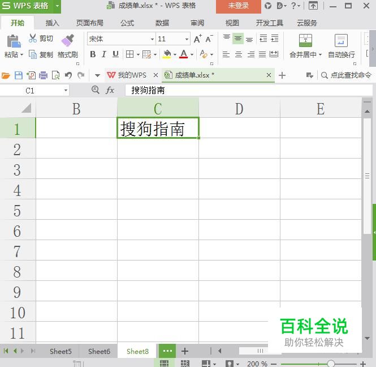376x367 pixels.
Task: Switch to the 公式 tab
Action: tap(127, 23)
